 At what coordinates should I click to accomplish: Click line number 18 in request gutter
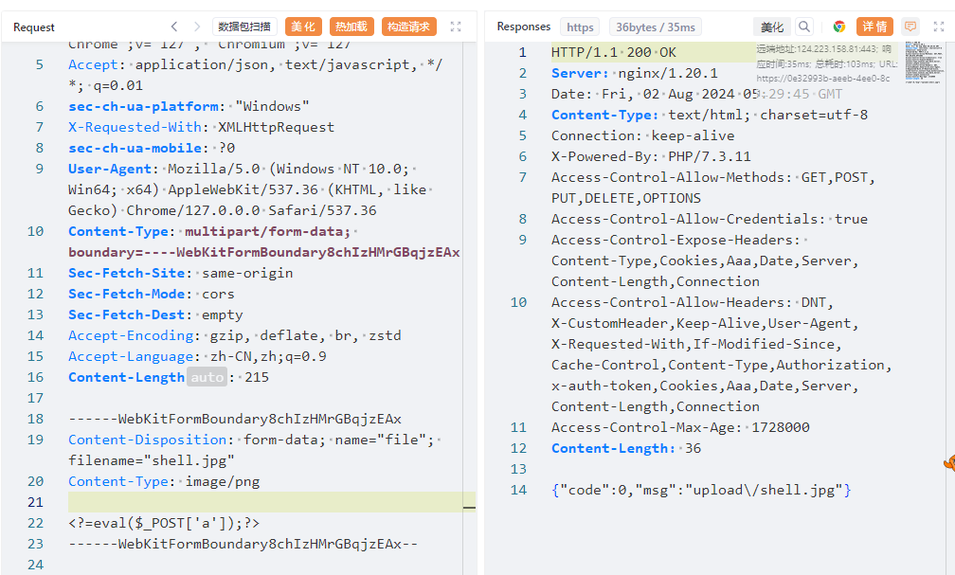coord(35,419)
